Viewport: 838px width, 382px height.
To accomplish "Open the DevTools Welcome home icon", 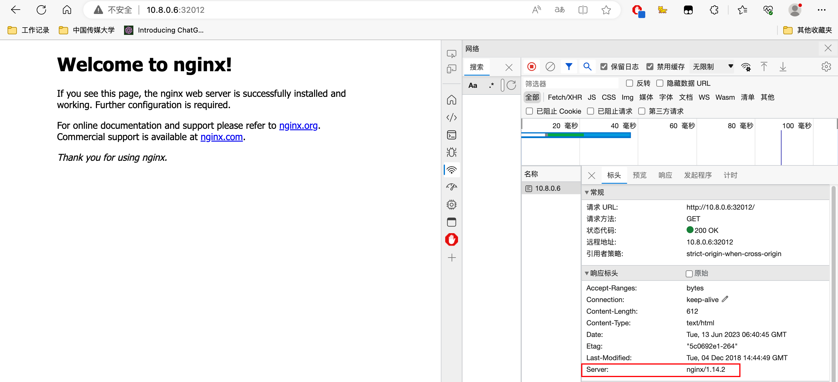I will 452,100.
